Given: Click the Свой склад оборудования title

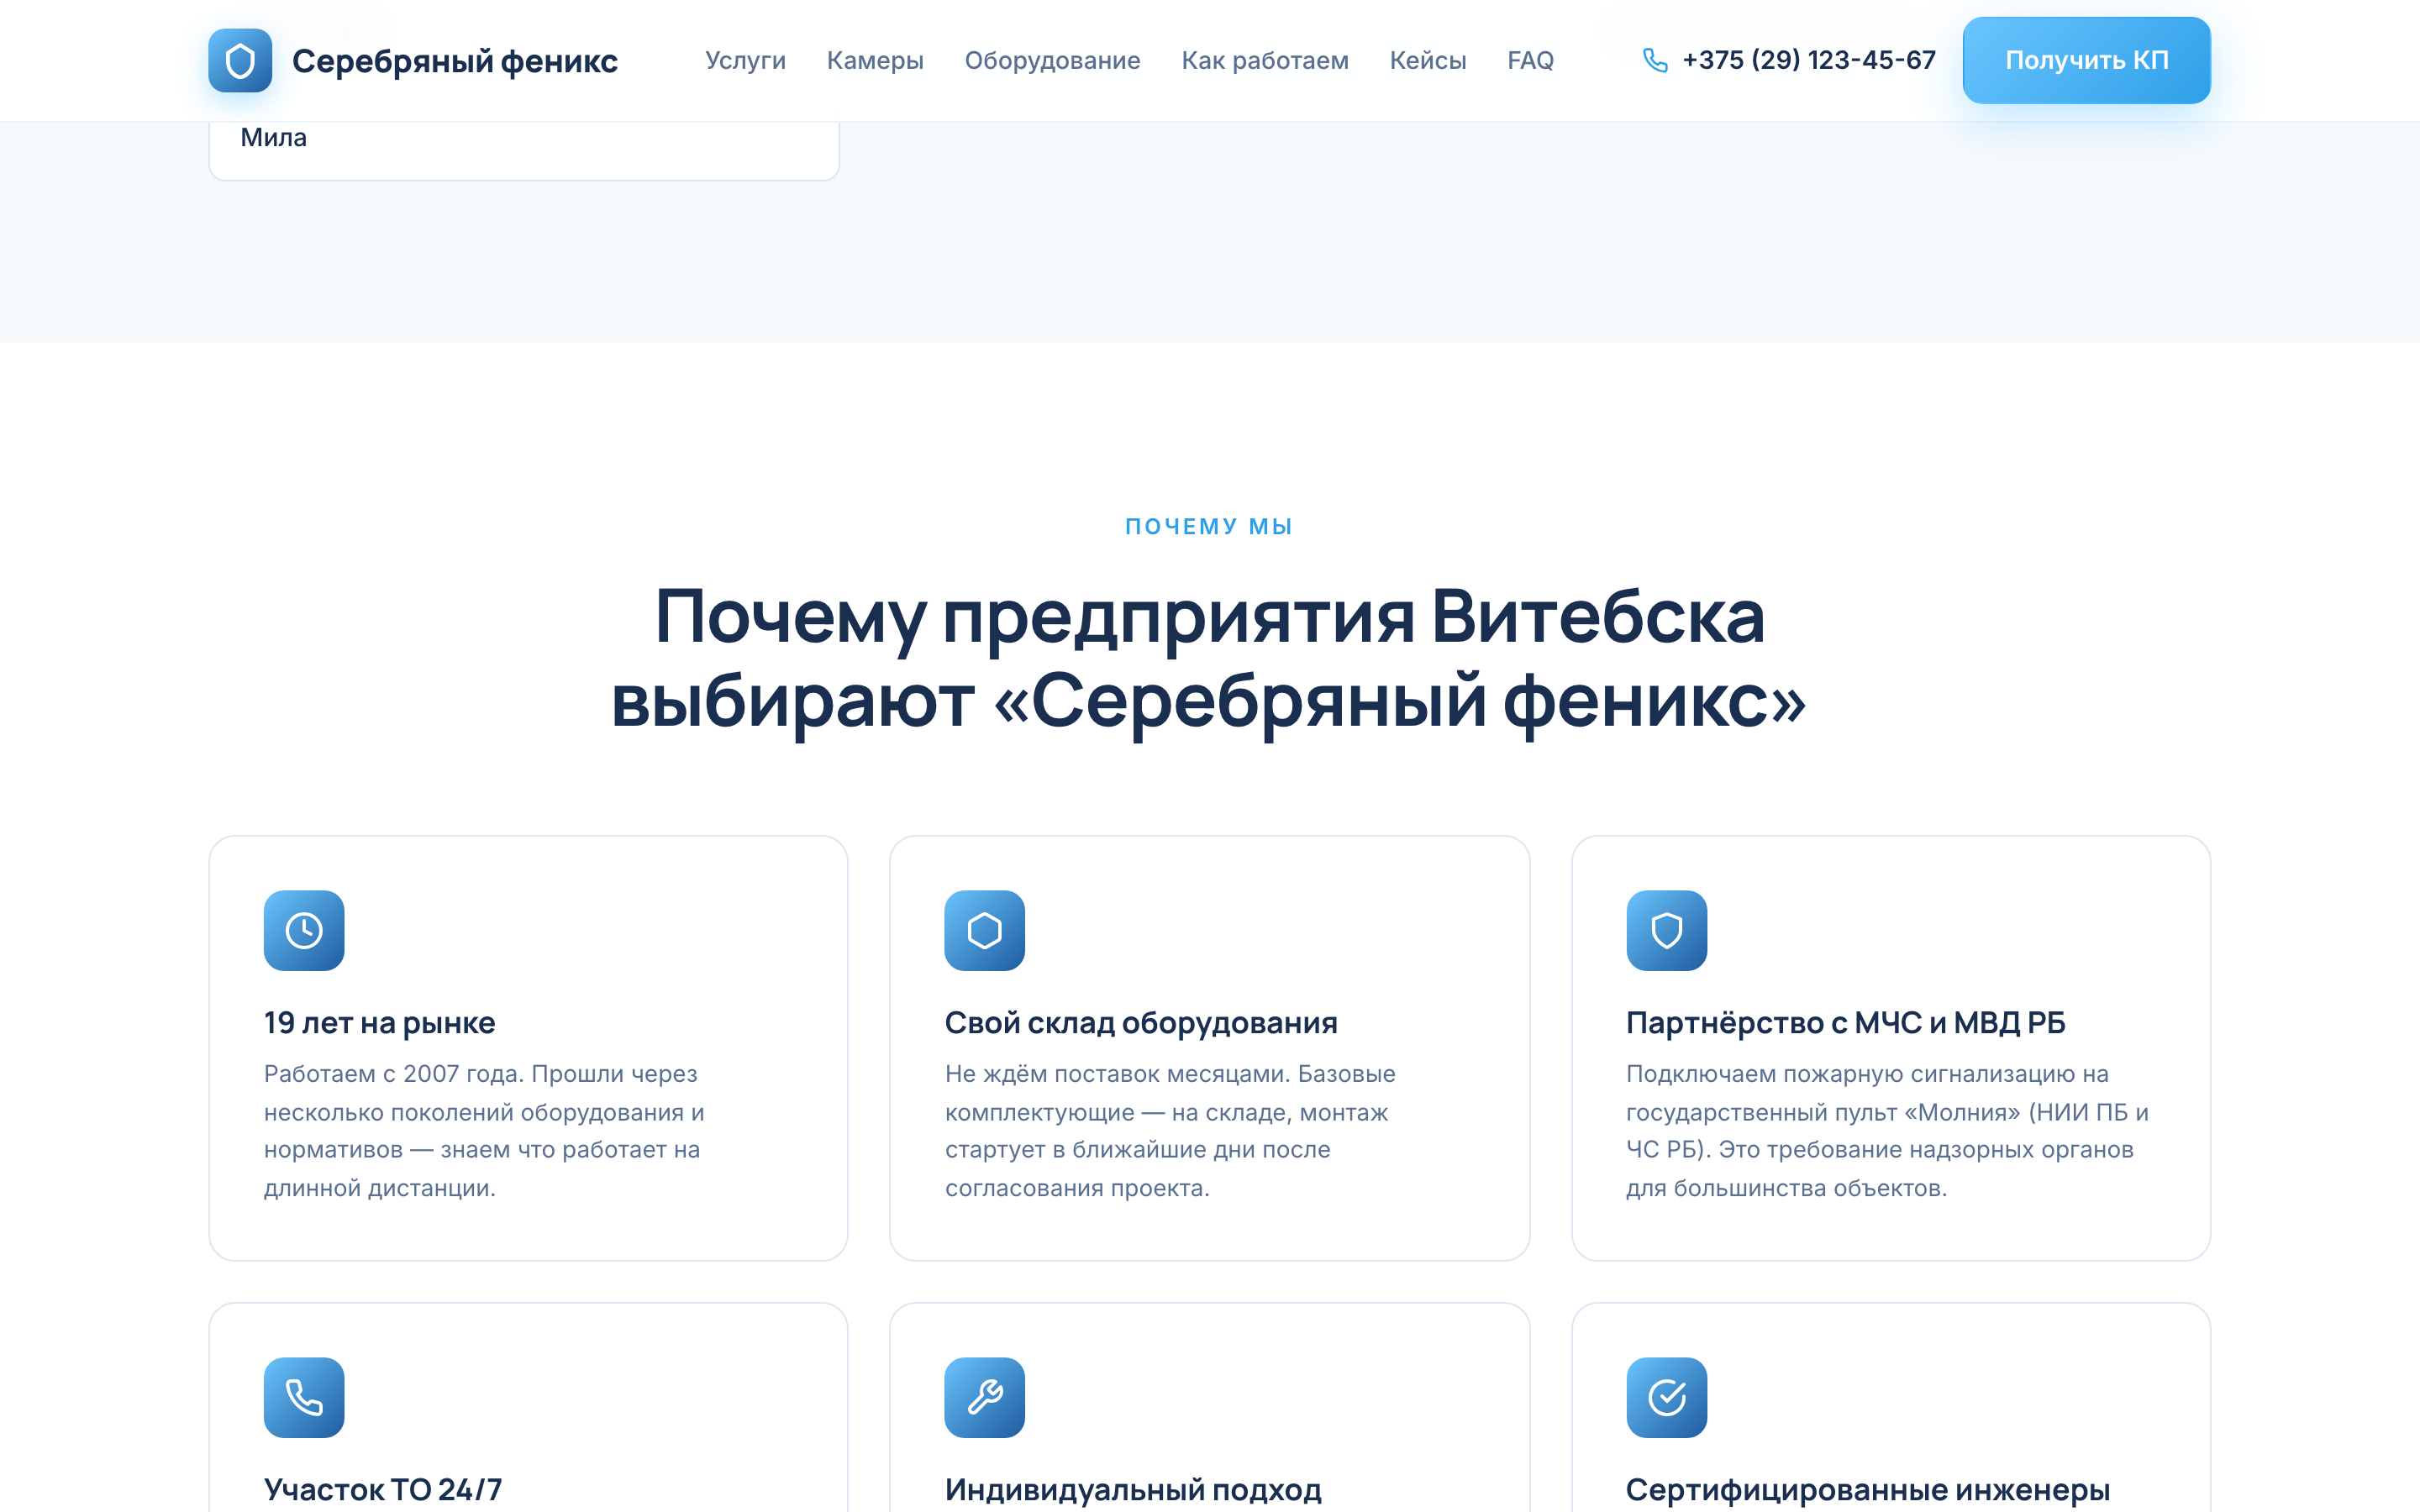Looking at the screenshot, I should pos(1141,1022).
